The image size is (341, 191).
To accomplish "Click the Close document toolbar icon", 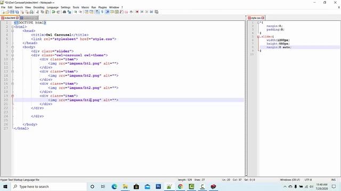I will [22, 12].
